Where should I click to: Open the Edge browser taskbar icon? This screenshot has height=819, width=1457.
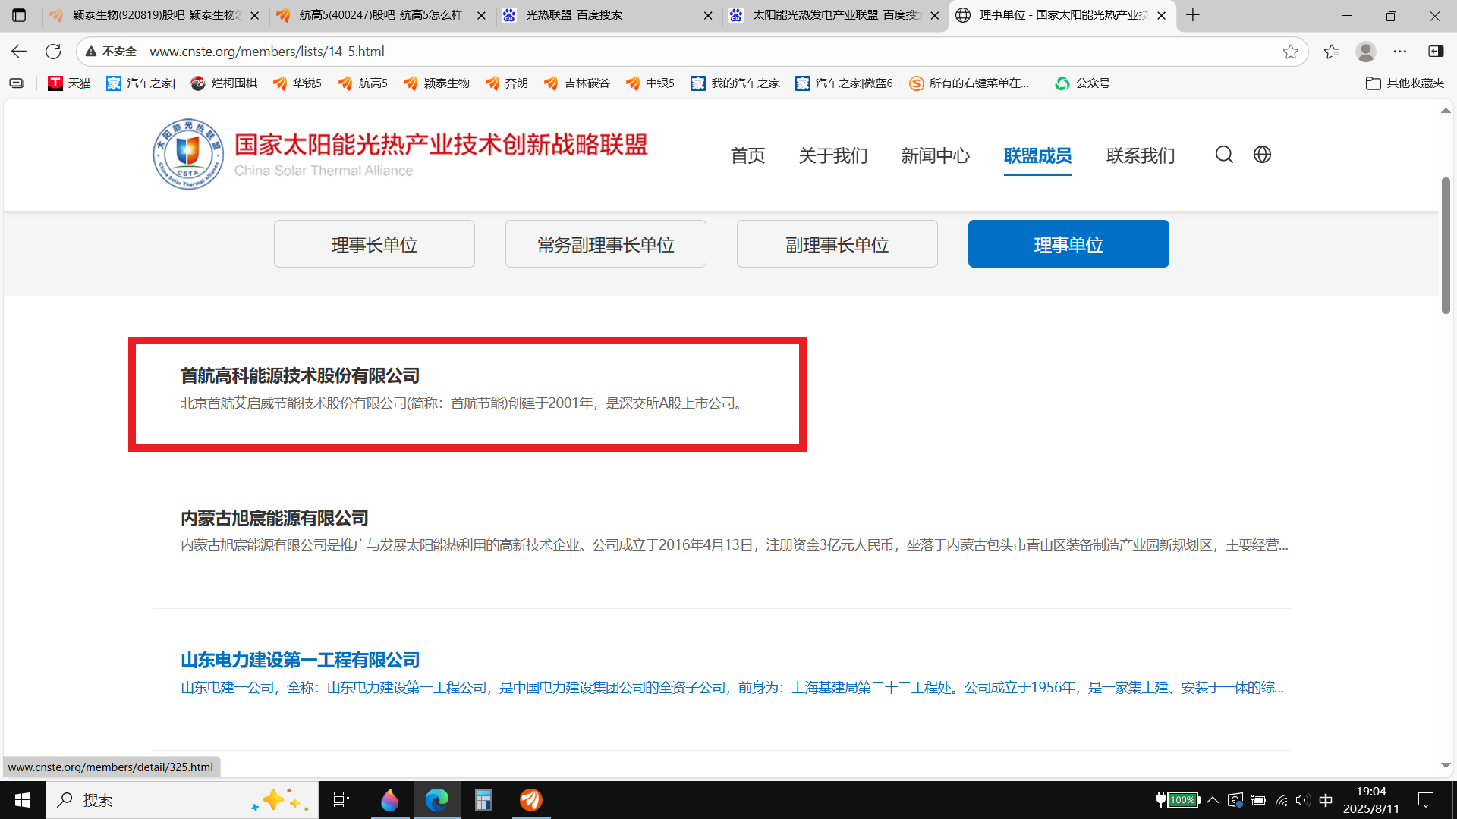click(x=437, y=800)
